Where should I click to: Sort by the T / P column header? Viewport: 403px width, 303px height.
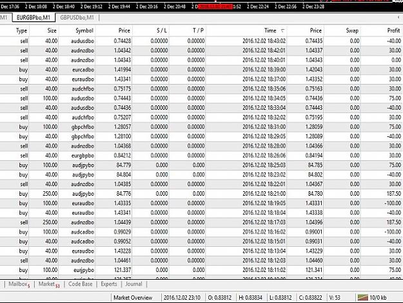tap(198, 30)
